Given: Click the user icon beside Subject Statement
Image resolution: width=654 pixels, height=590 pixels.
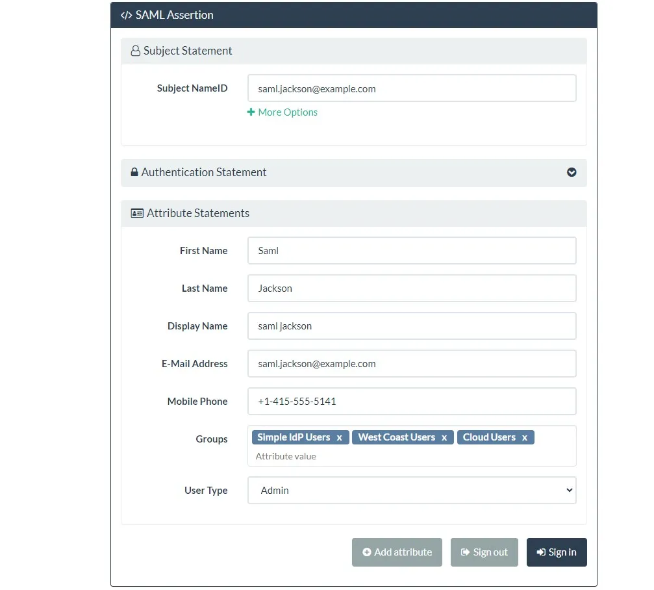Looking at the screenshot, I should click(134, 50).
